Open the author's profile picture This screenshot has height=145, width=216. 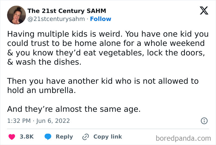pyautogui.click(x=16, y=15)
